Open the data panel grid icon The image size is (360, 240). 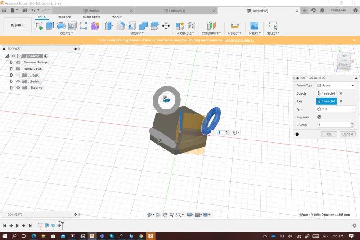[4, 10]
